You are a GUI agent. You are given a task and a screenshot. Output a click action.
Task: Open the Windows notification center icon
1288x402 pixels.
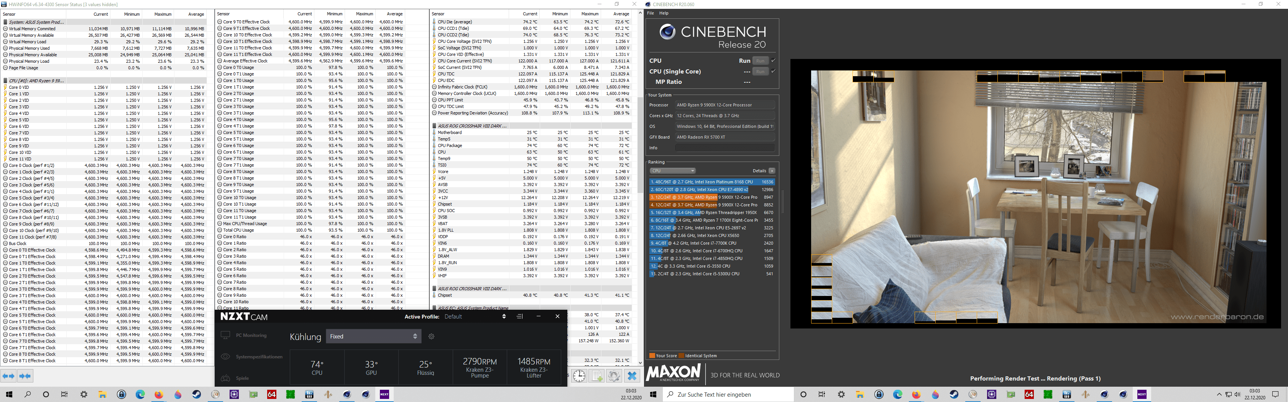(x=1275, y=394)
